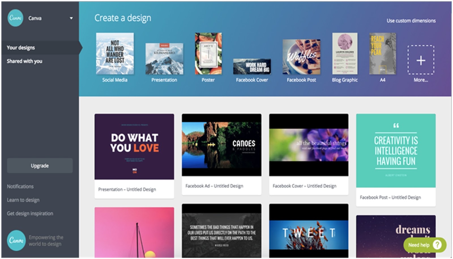Click the Upgrade button
This screenshot has height=259, width=453.
[39, 166]
